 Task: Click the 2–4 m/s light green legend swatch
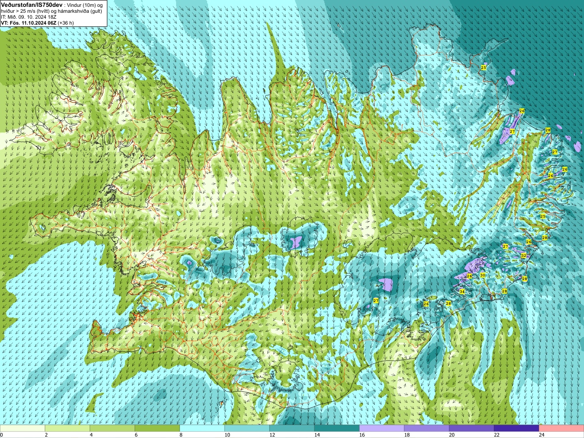(67, 428)
